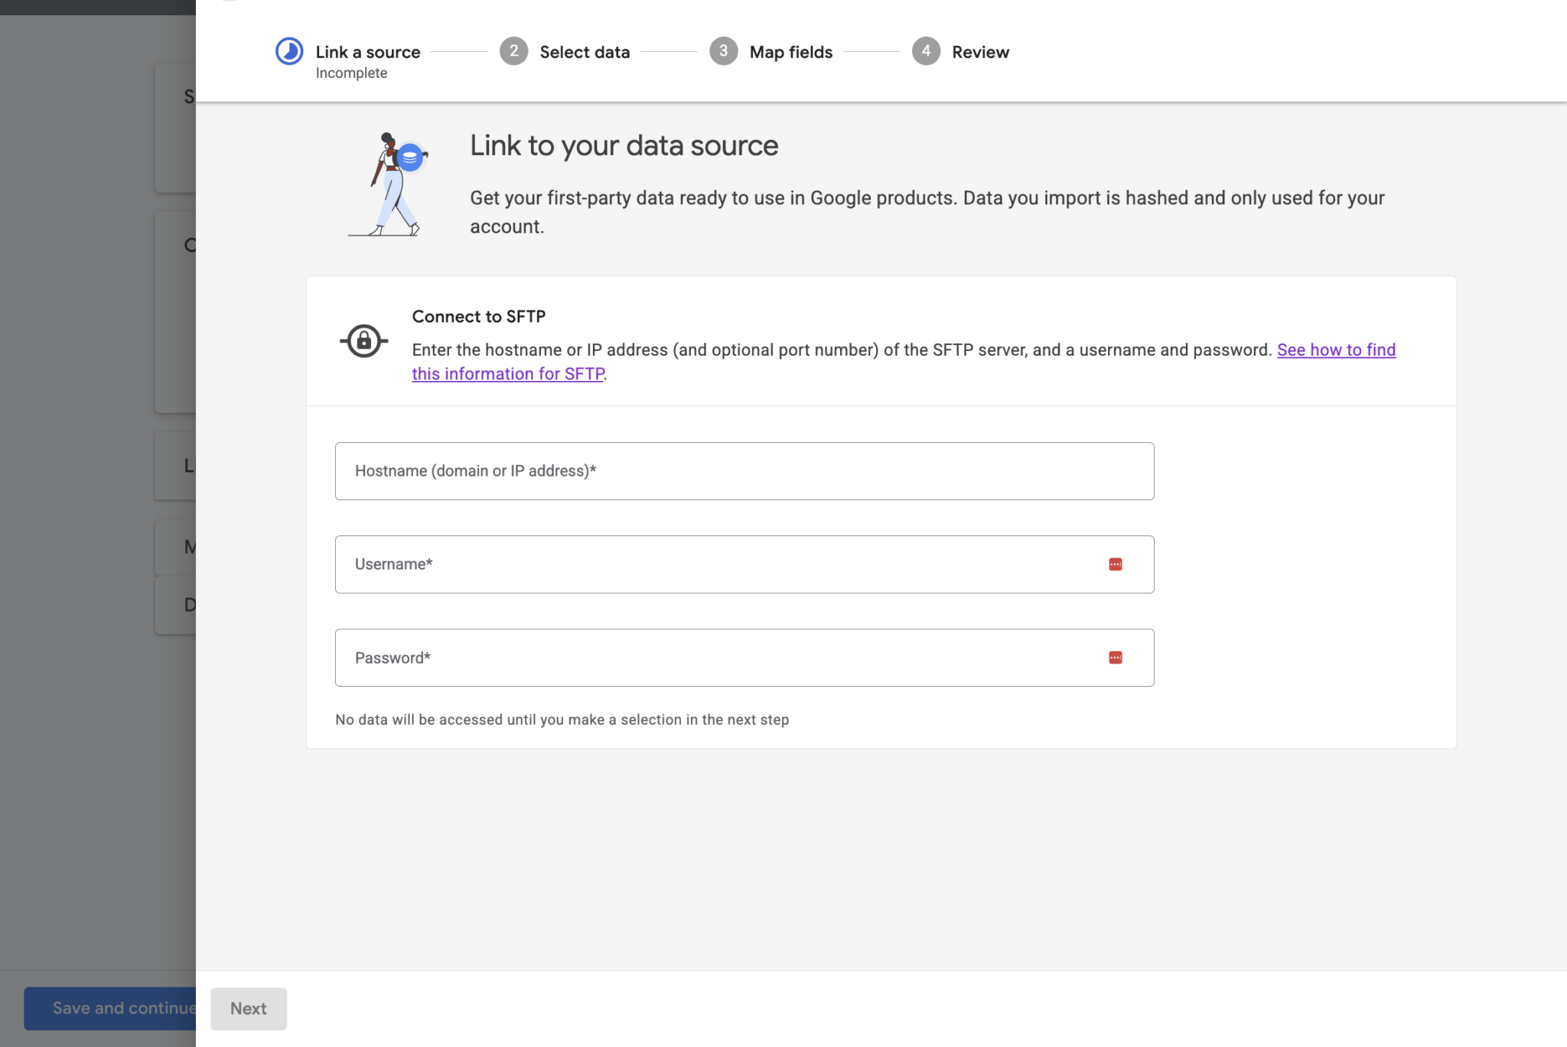
Task: Click the step 3 circle for Map fields
Action: (723, 51)
